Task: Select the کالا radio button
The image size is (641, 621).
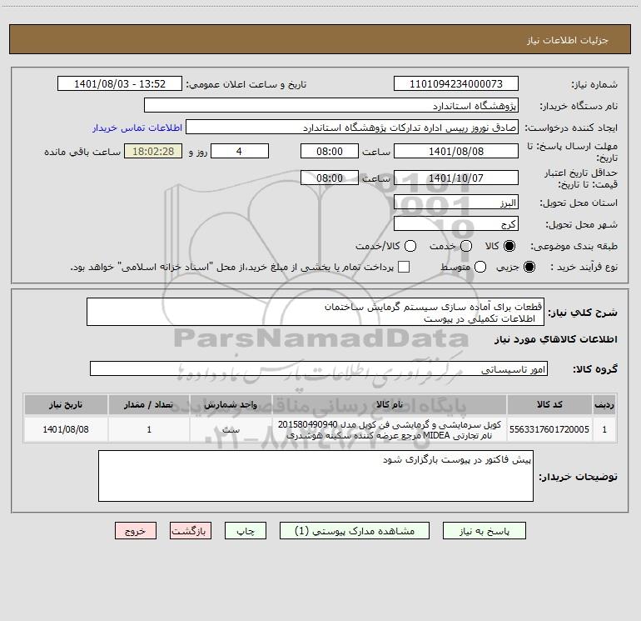Action: [509, 246]
